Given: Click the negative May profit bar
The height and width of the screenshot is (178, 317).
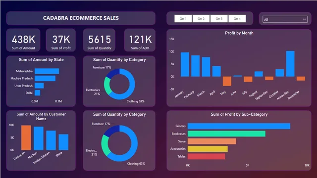Looking at the screenshot, I should (227, 81).
